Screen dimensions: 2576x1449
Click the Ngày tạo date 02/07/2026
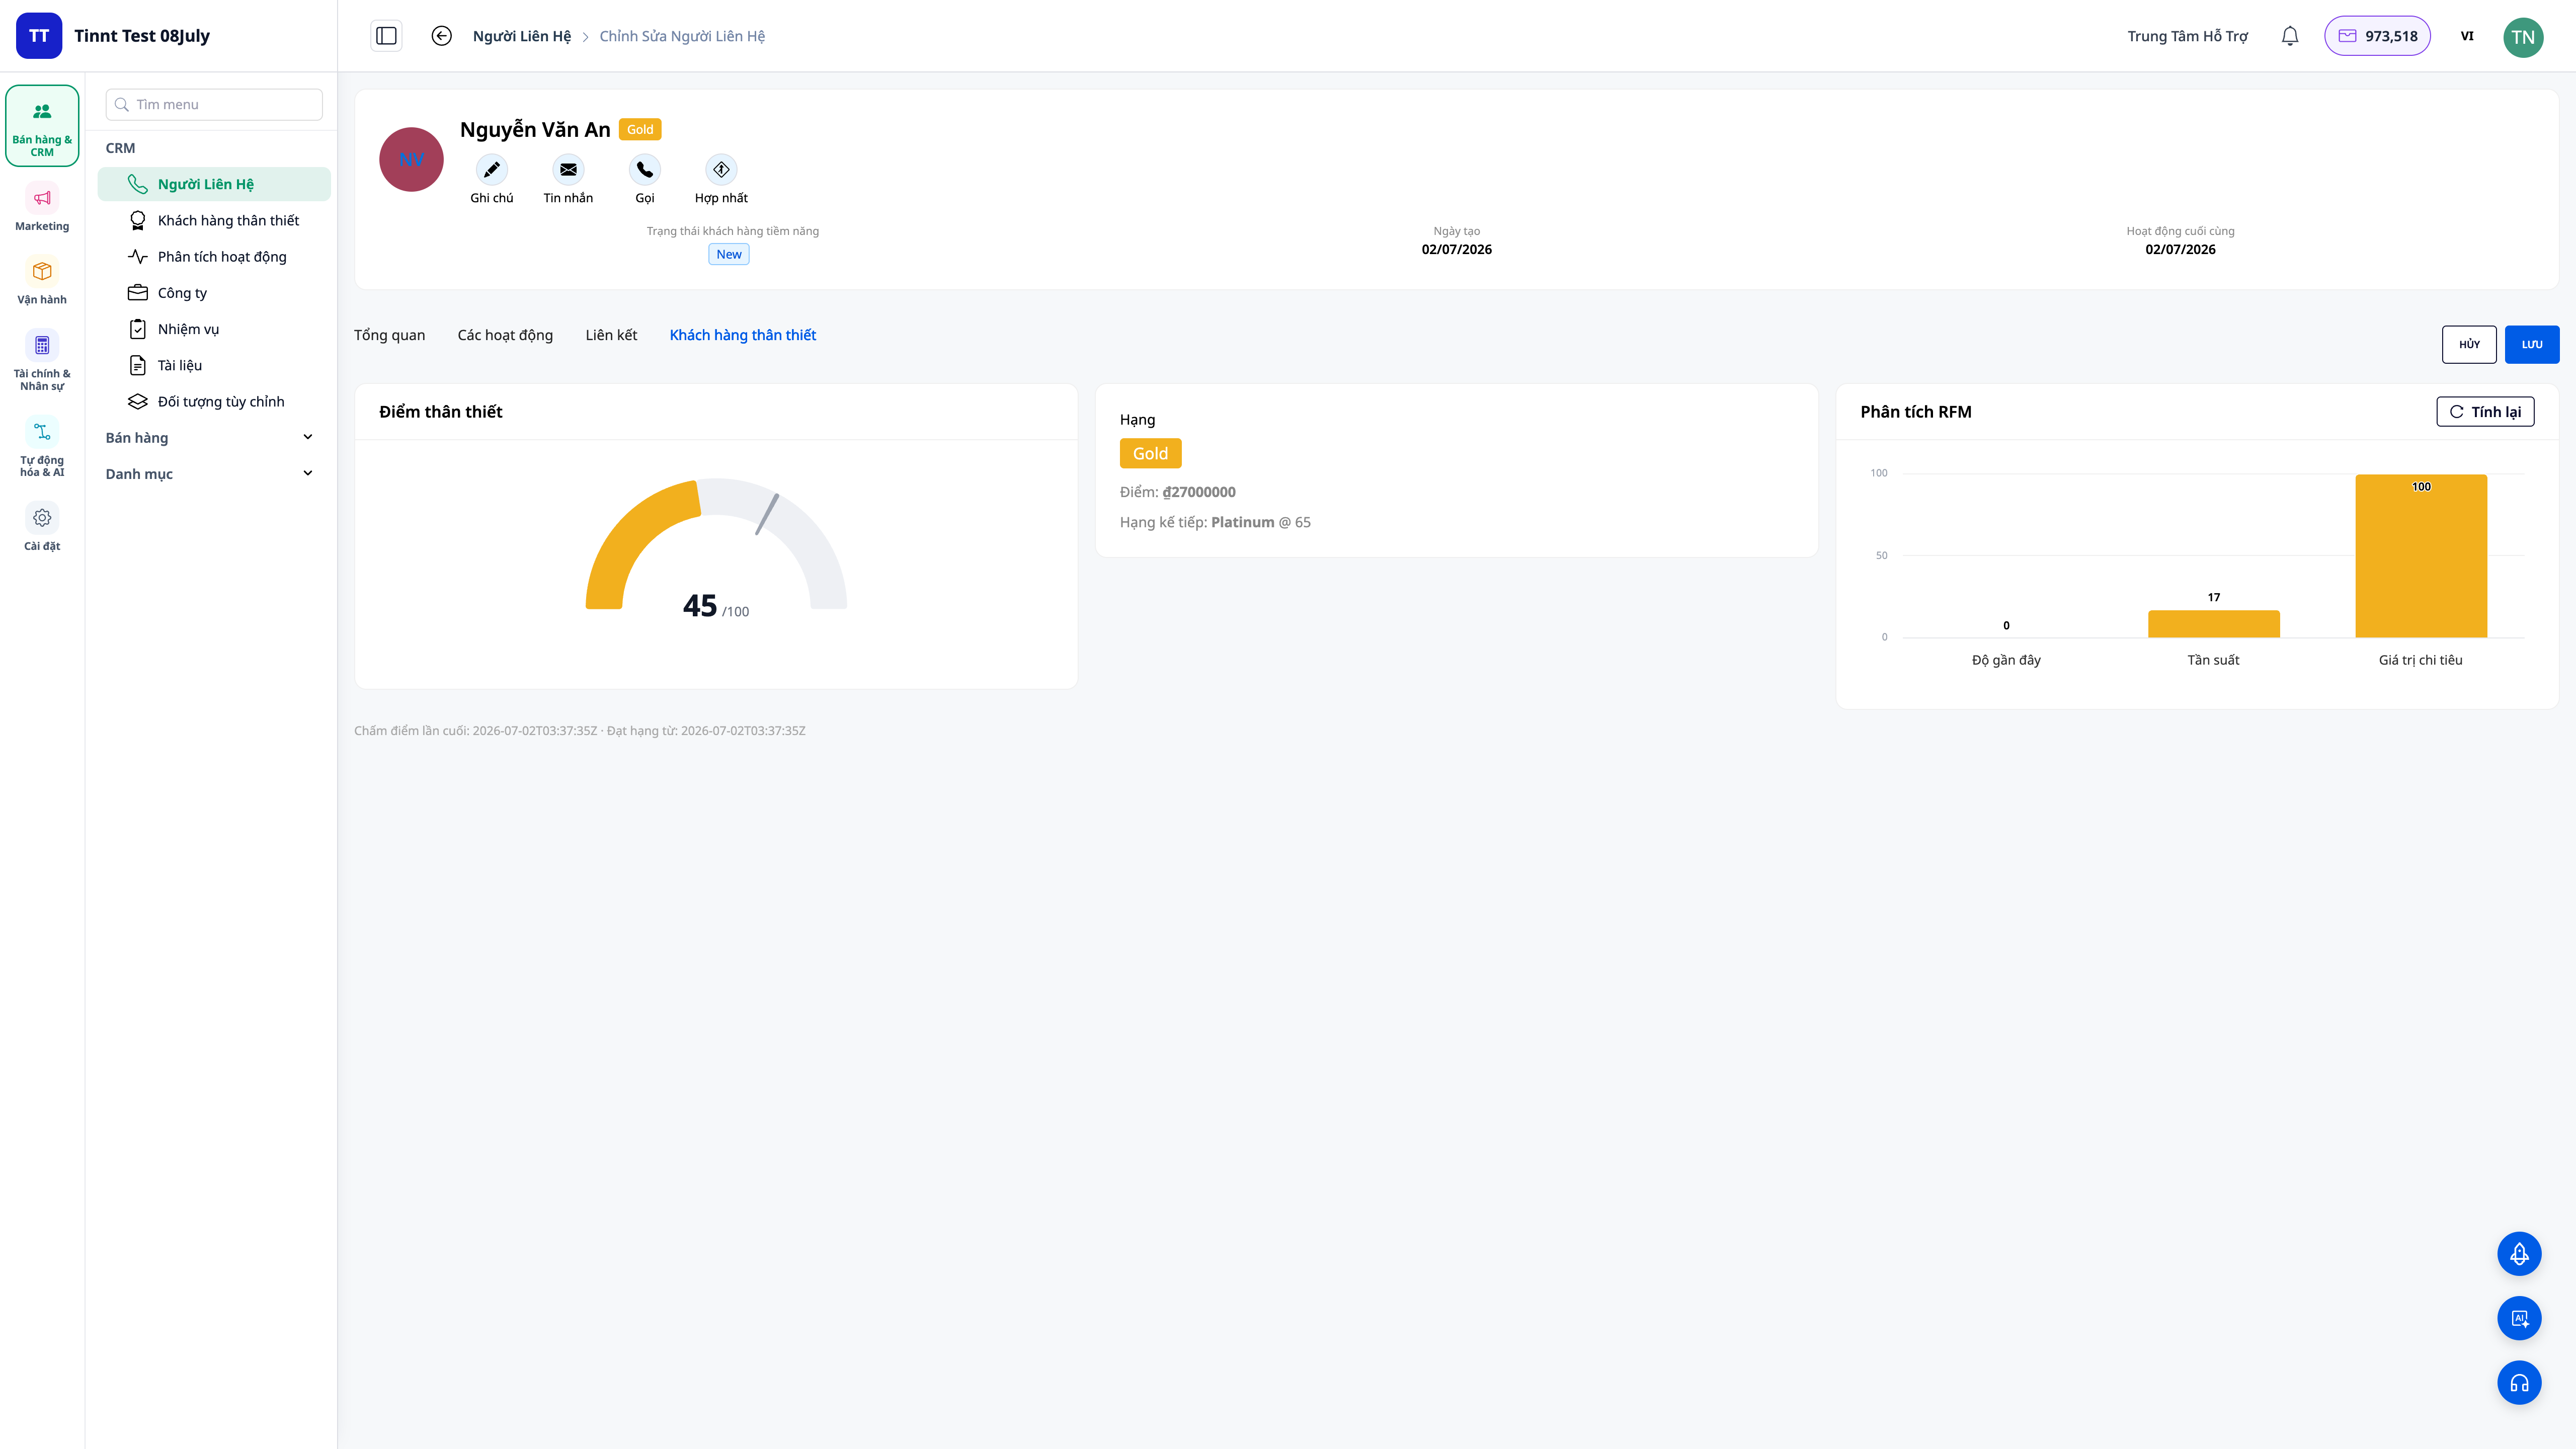pyautogui.click(x=1456, y=249)
